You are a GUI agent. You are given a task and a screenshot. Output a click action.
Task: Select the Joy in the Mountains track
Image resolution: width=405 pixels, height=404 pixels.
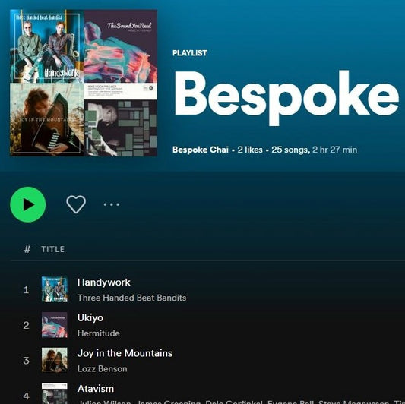[x=125, y=353]
